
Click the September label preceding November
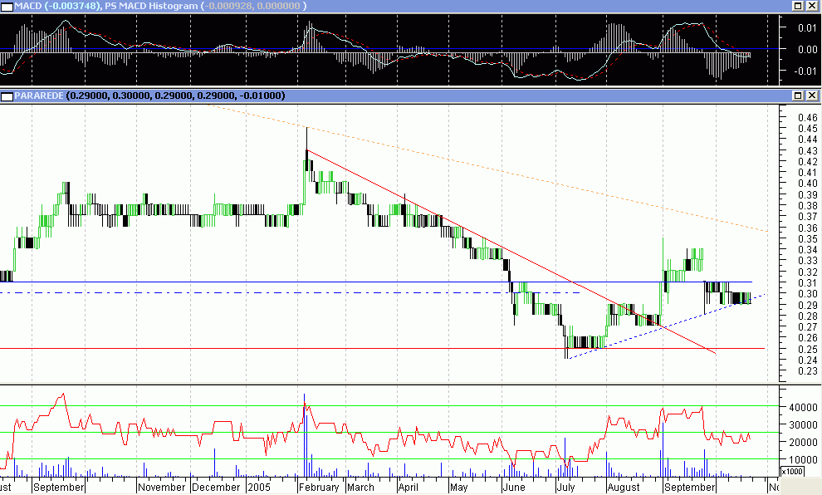coord(58,488)
